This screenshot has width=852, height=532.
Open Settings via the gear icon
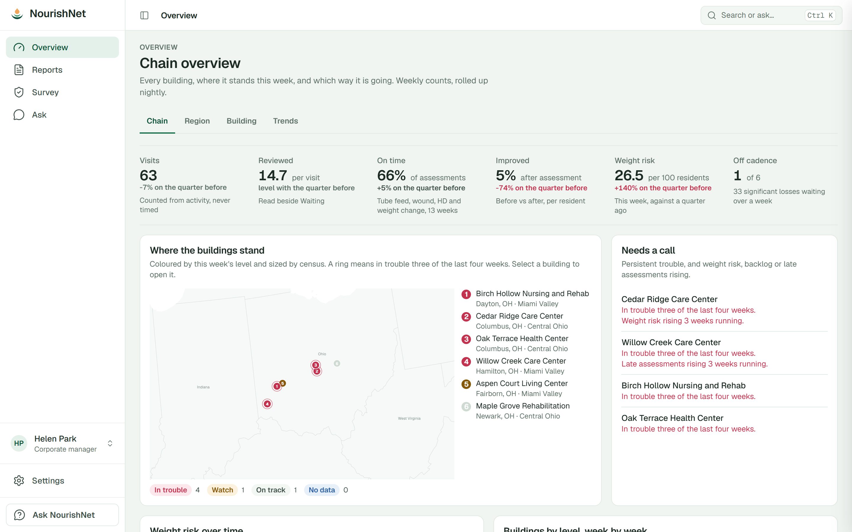coord(19,481)
